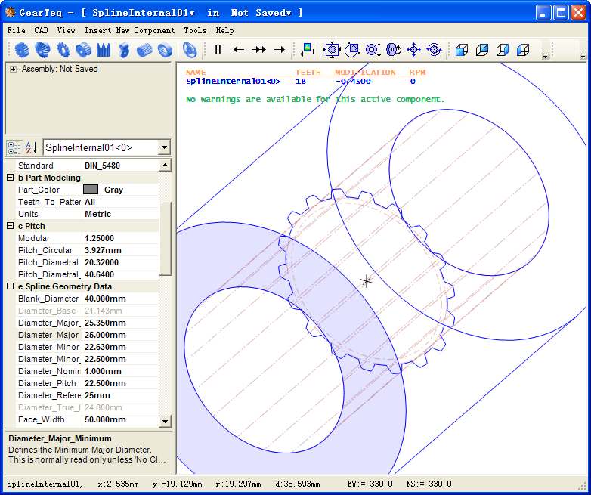The width and height of the screenshot is (591, 495).
Task: Click property grid scroll up arrow
Action: (165, 165)
